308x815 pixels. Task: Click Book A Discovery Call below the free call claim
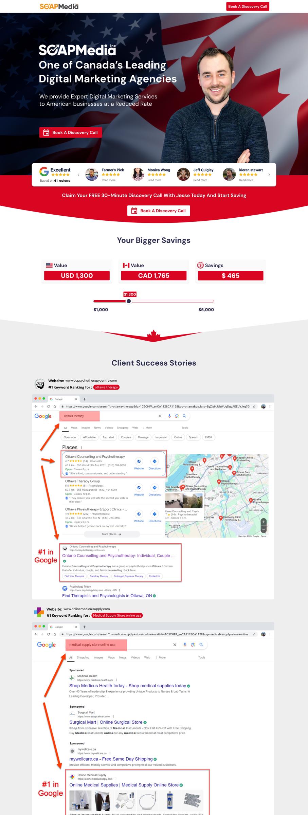pos(159,211)
